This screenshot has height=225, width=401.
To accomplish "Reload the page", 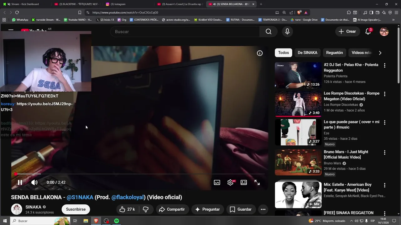I will (17, 12).
